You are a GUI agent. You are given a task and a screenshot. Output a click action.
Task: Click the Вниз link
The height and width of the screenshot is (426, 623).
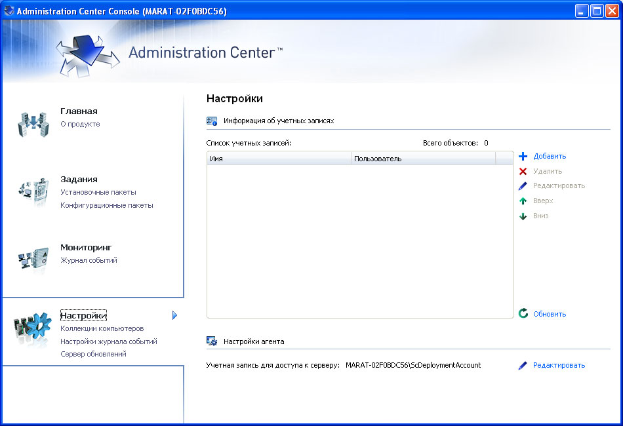coord(541,216)
